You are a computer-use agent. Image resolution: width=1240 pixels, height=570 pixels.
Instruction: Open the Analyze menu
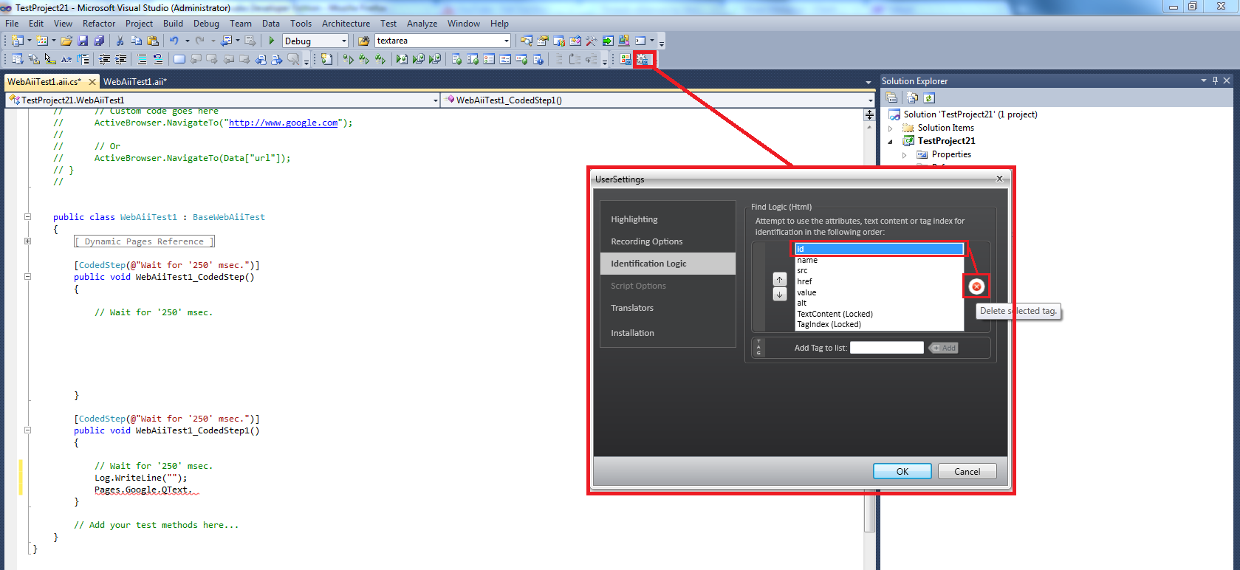[x=422, y=24]
